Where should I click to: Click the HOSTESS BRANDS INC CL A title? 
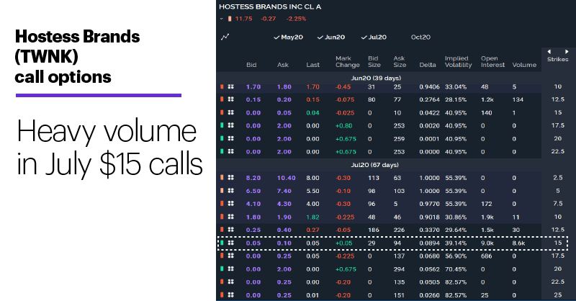pyautogui.click(x=270, y=6)
